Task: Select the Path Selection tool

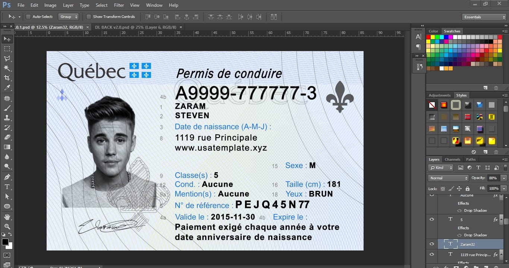Action: [x=7, y=196]
